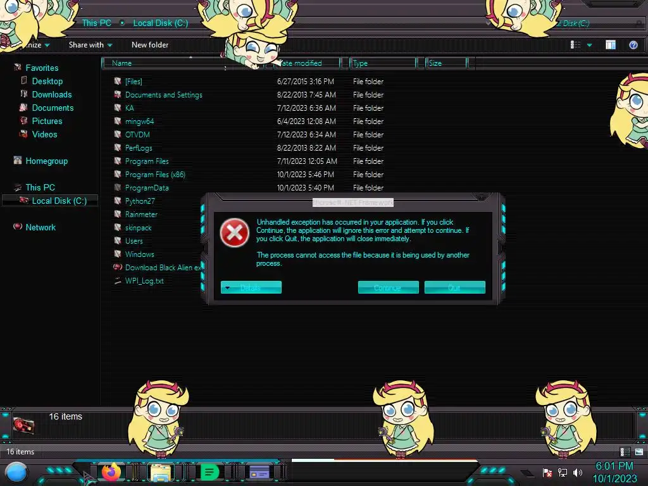This screenshot has height=486, width=648.
Task: Click the Download Black Alien file icon
Action: [x=118, y=267]
